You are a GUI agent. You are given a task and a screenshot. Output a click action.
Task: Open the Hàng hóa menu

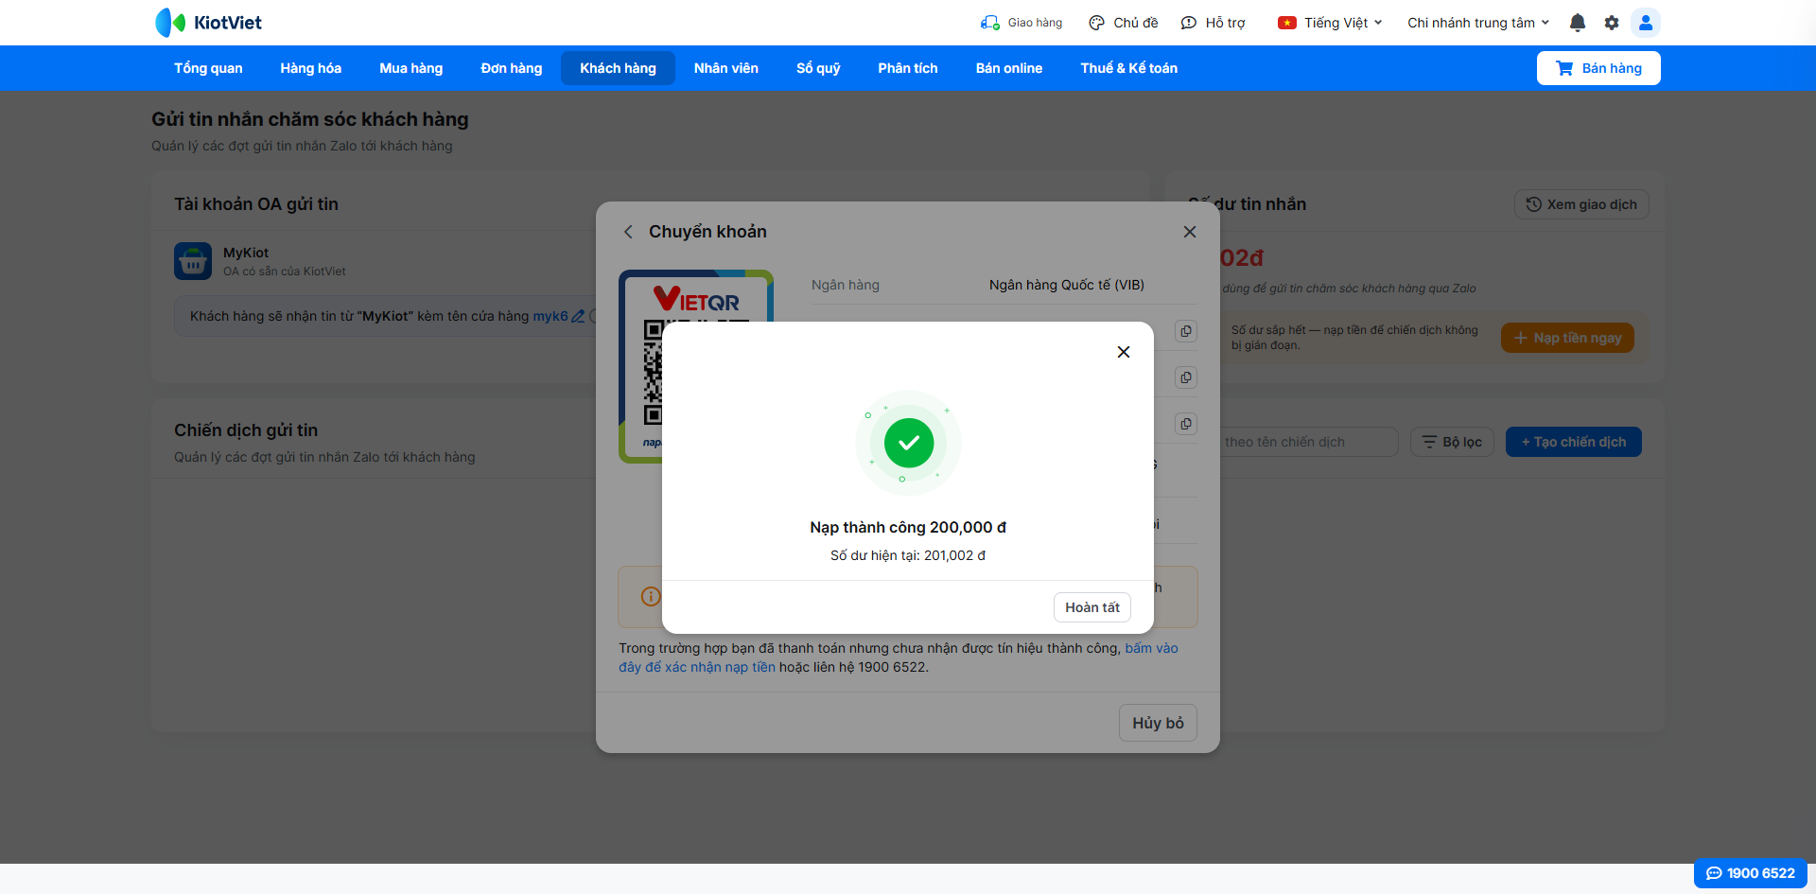310,68
